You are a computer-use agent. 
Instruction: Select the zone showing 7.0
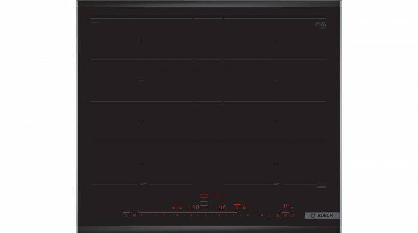tap(196, 207)
